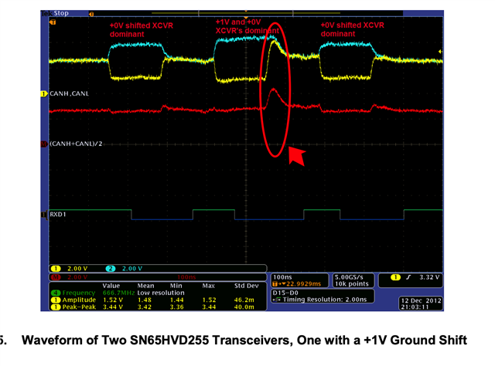This screenshot has width=495, height=366.
Task: Click the Timing Resolution: 2.00ns text
Action: click(325, 300)
